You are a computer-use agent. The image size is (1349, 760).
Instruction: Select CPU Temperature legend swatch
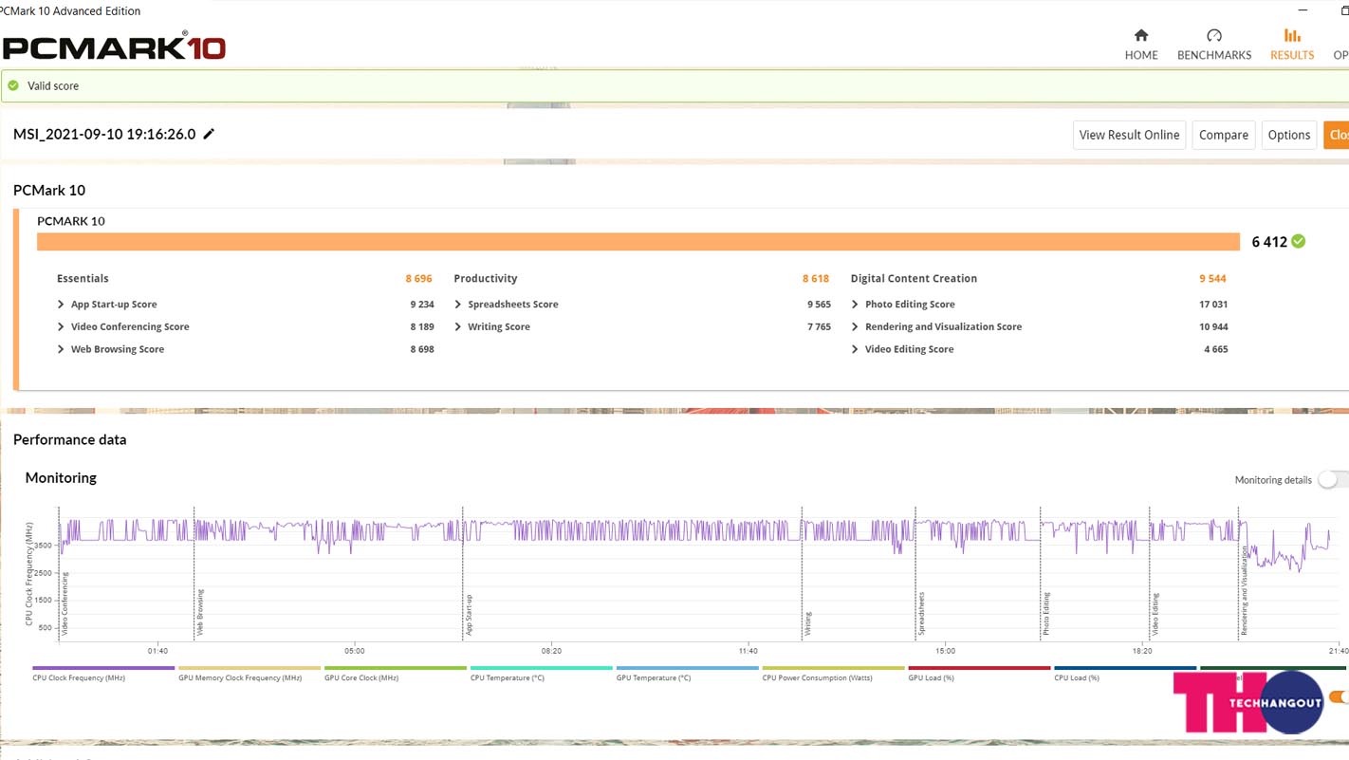(x=542, y=668)
